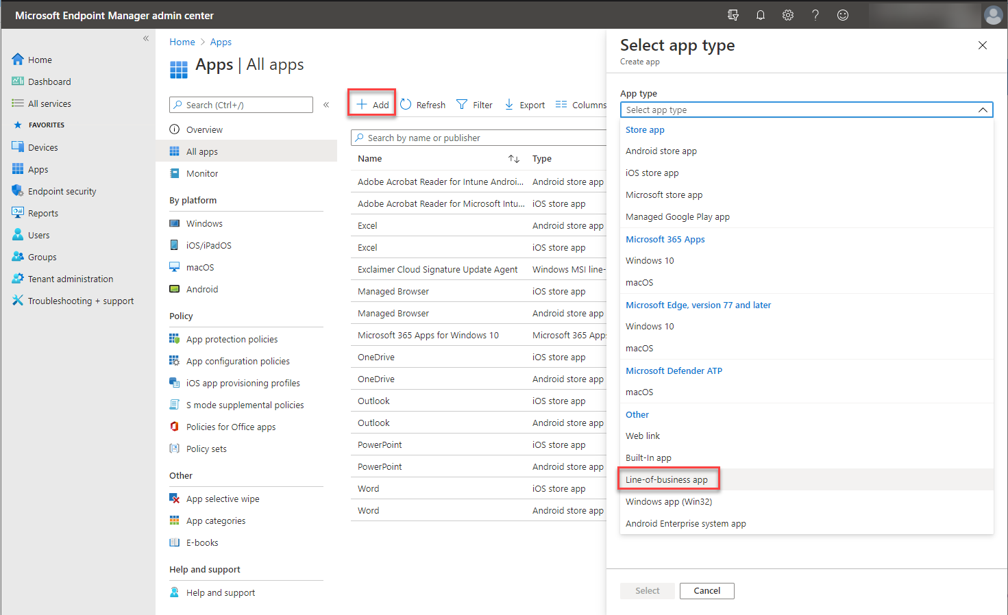Click the Add button
The width and height of the screenshot is (1008, 615).
(372, 104)
